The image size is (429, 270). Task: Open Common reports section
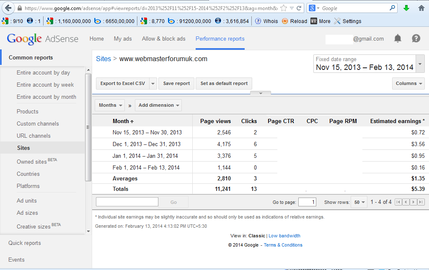tap(31, 58)
